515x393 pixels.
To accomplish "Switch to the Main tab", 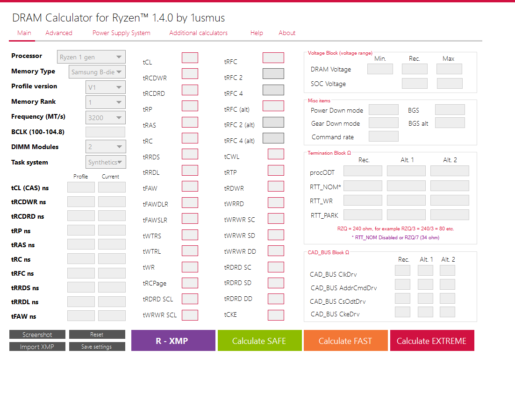I will (24, 33).
